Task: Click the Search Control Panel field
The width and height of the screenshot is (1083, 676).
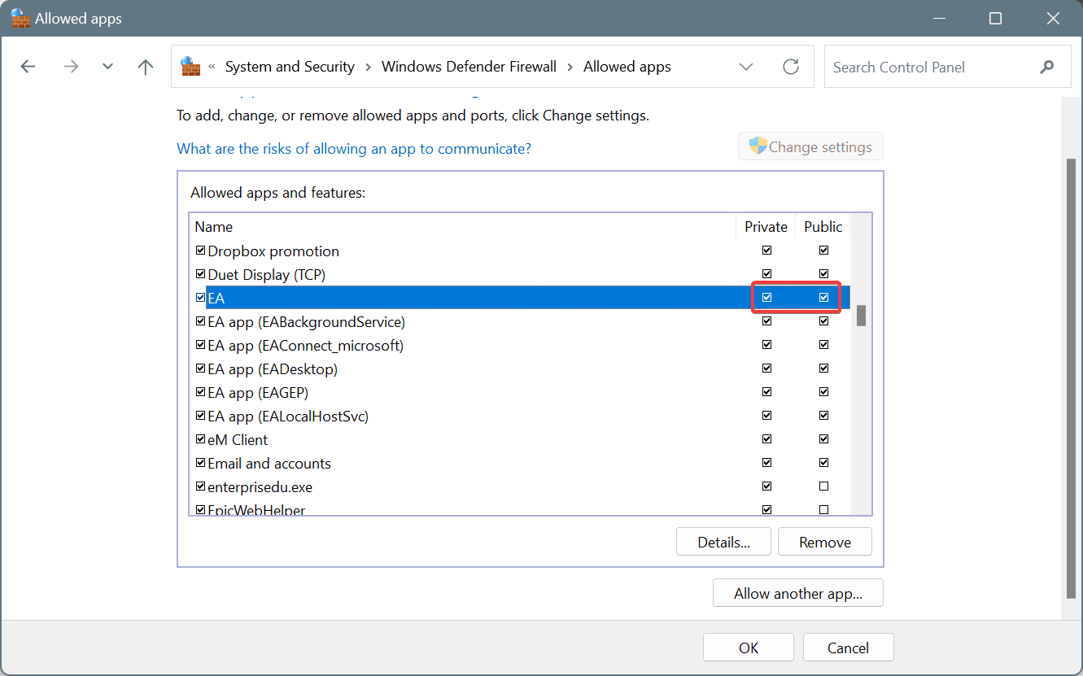Action: click(x=947, y=67)
